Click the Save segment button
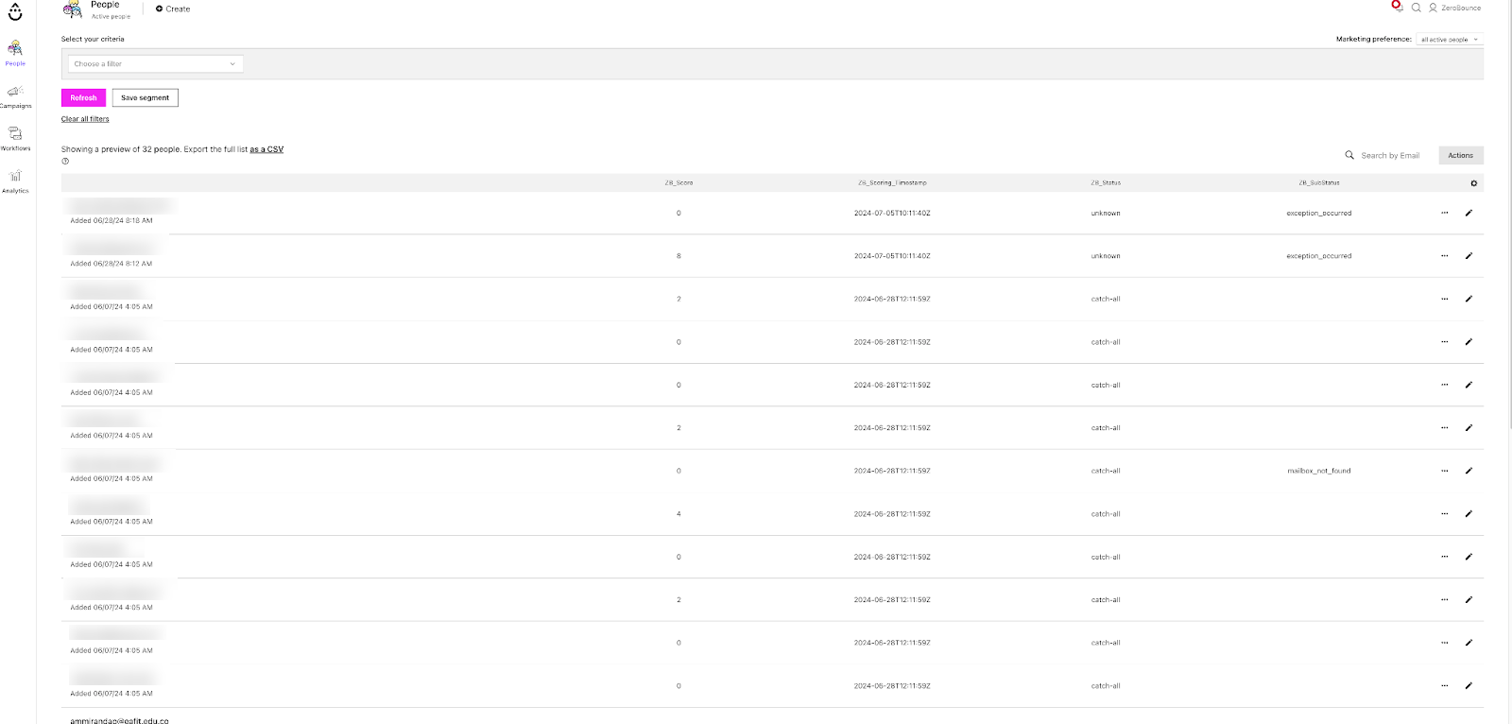The height and width of the screenshot is (724, 1512). 145,98
